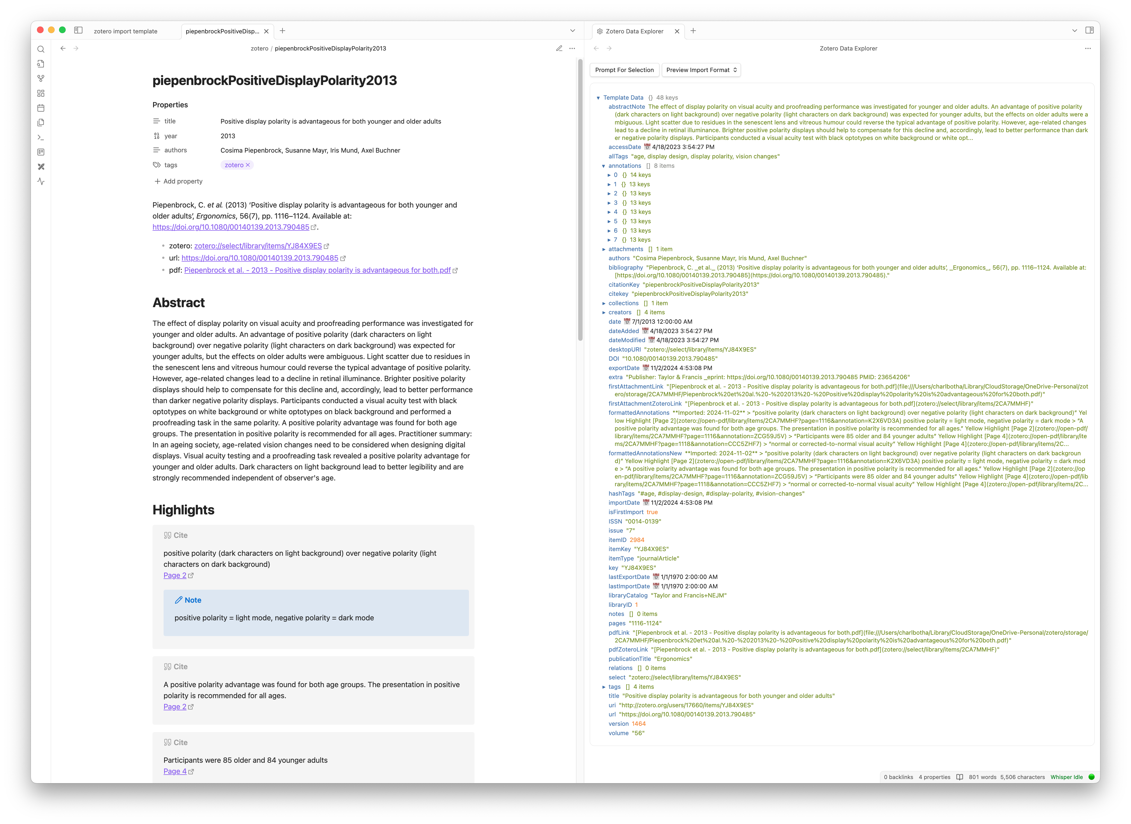This screenshot has height=824, width=1131.
Task: Open the search icon in left ribbon
Action: point(41,49)
